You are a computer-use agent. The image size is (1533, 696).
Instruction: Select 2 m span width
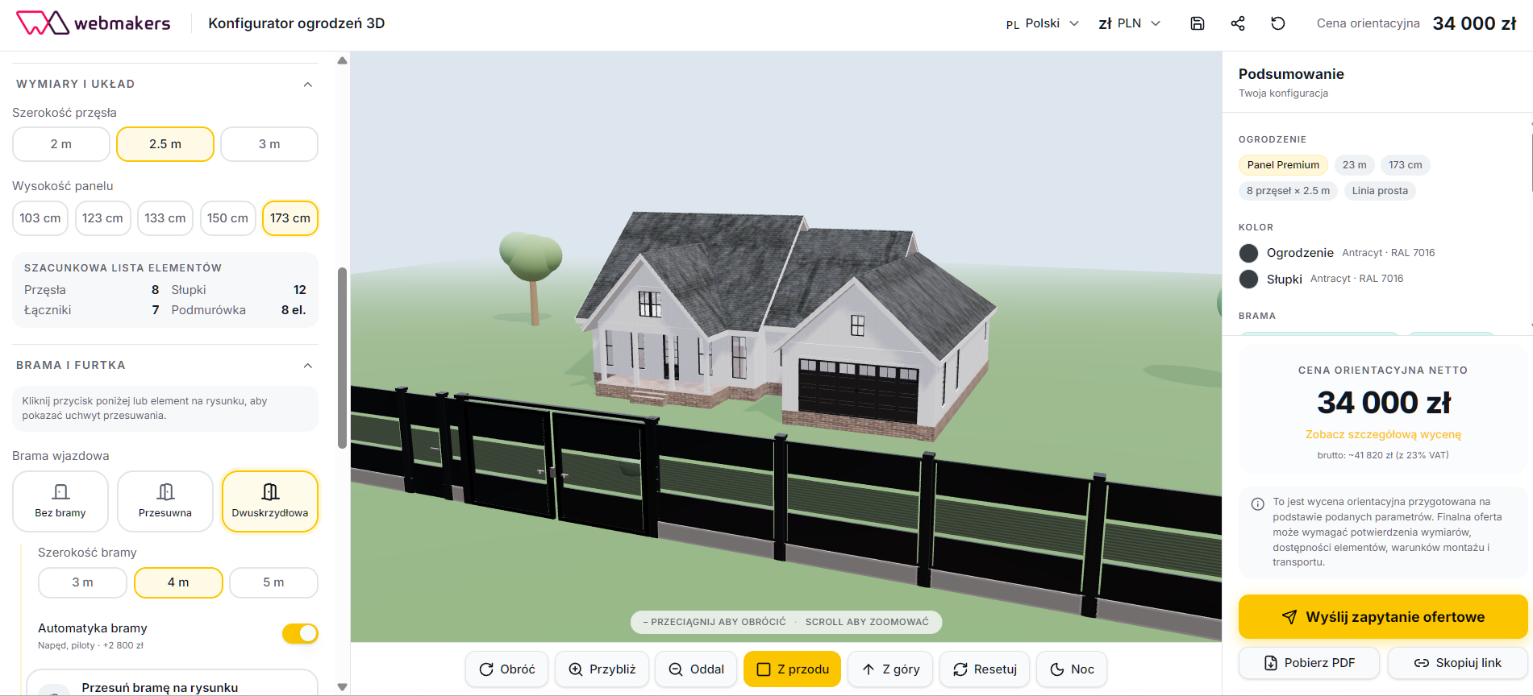(x=61, y=144)
